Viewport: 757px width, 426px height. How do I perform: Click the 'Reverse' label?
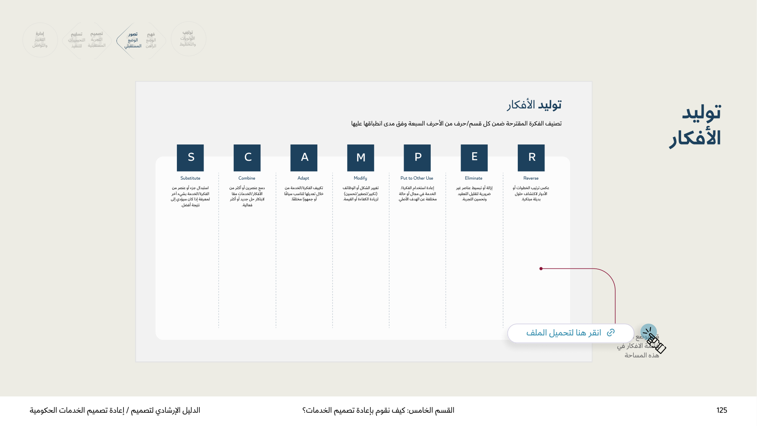[x=531, y=178]
